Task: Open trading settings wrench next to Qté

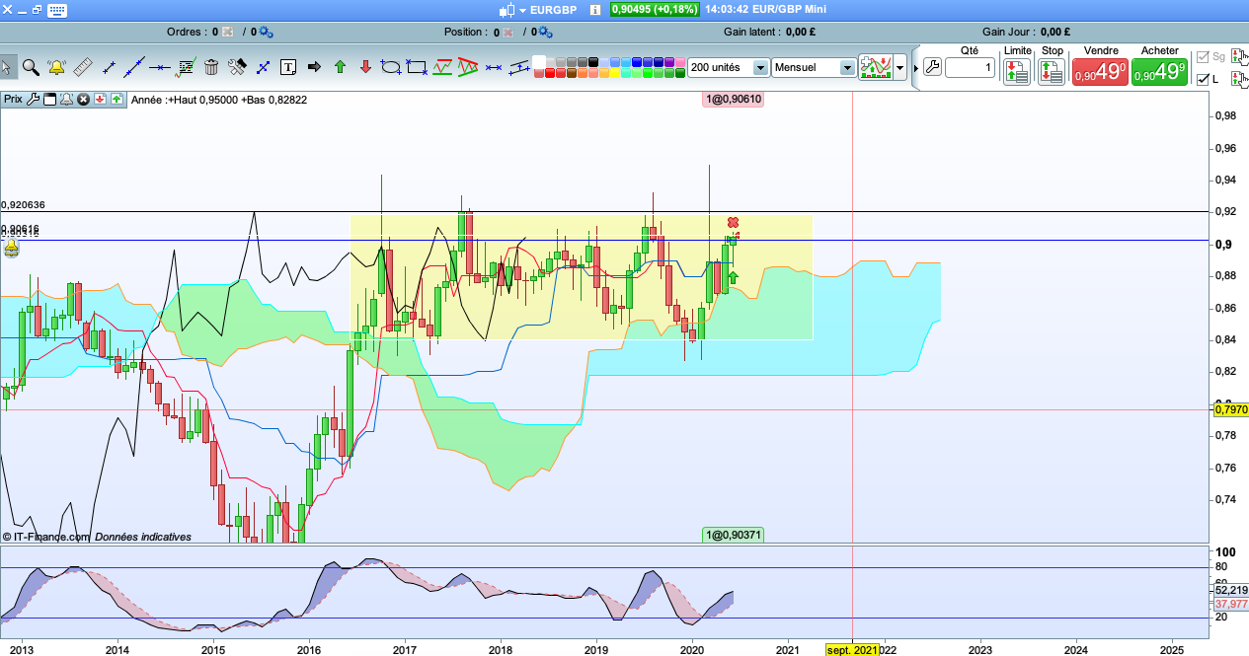Action: pyautogui.click(x=932, y=68)
